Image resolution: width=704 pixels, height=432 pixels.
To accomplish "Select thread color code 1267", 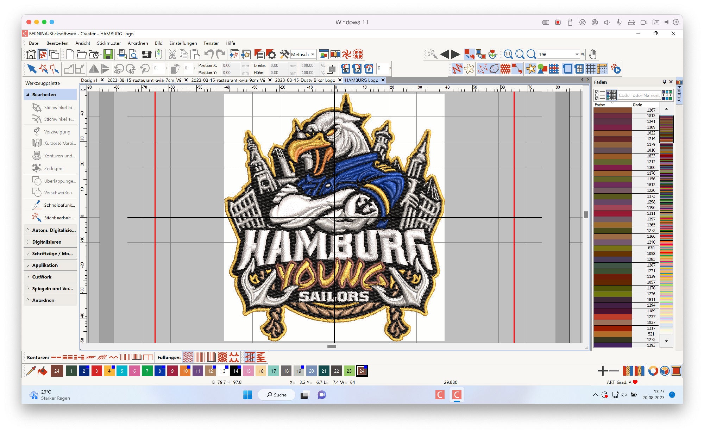I will (x=626, y=110).
